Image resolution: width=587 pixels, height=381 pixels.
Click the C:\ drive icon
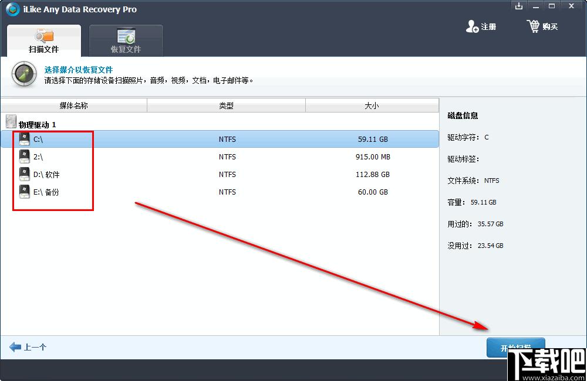pyautogui.click(x=24, y=139)
